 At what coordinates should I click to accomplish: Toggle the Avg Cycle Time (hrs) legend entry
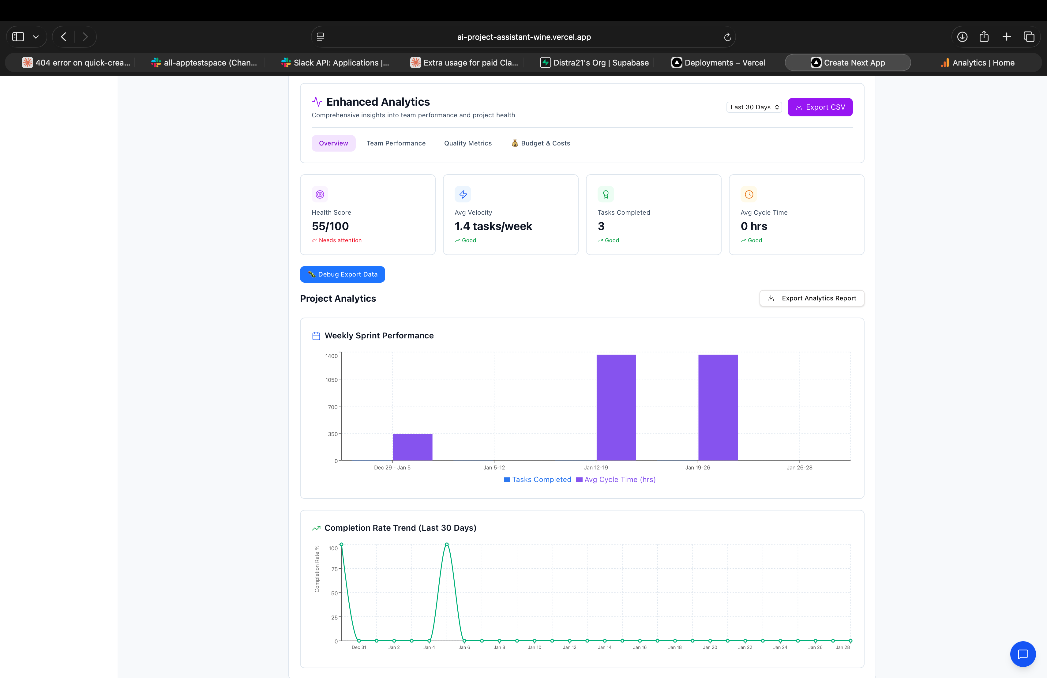[616, 480]
